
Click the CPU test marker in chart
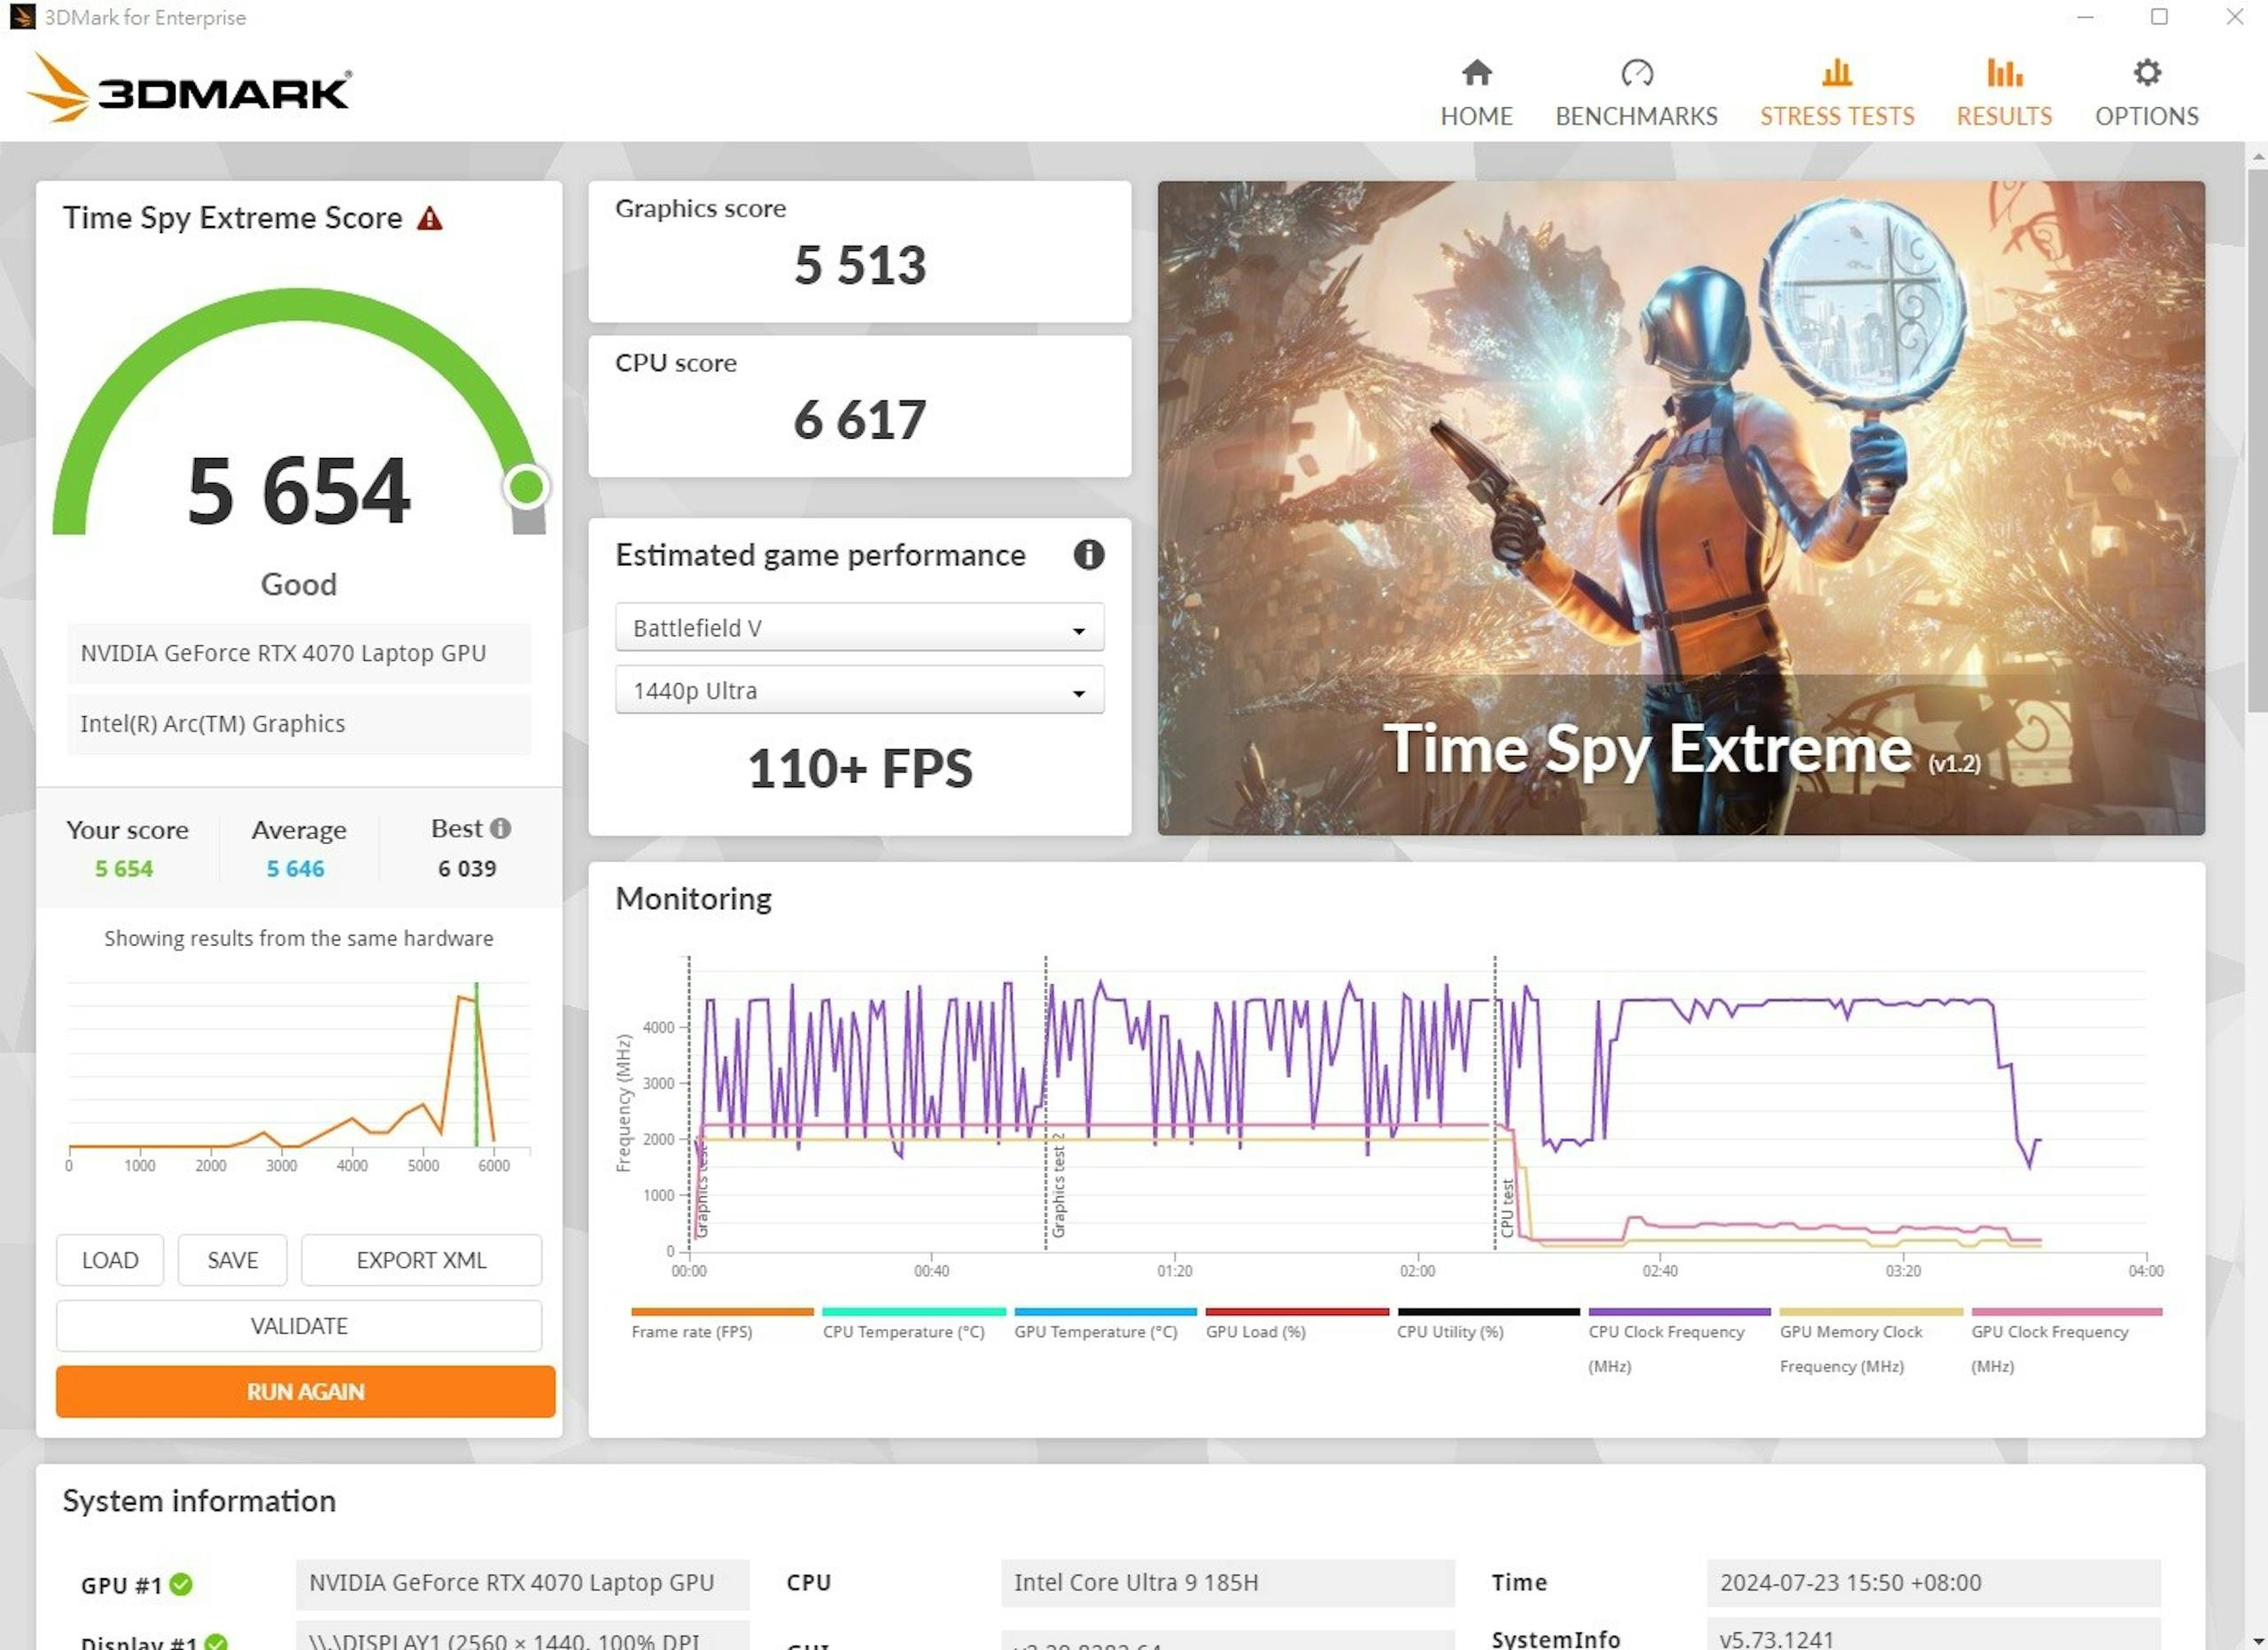point(1507,1207)
